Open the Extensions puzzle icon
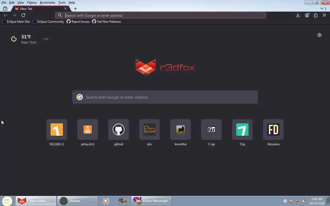Image resolution: width=330 pixels, height=206 pixels. coord(316,15)
